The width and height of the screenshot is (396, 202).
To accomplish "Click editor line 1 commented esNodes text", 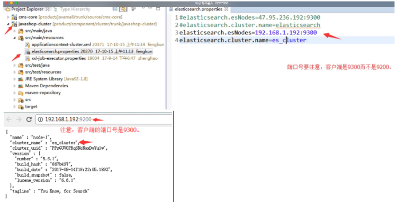I will (249, 17).
